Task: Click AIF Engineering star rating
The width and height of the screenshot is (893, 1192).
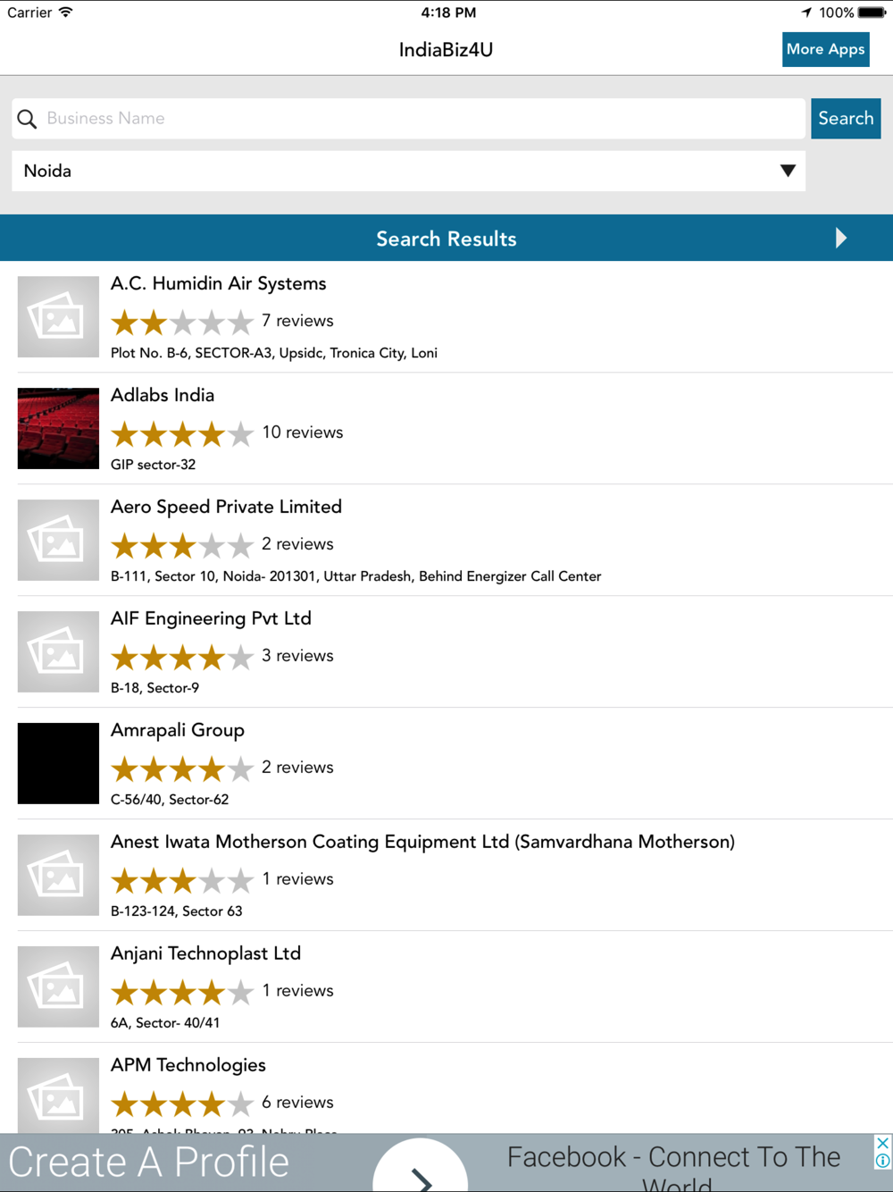Action: (x=182, y=657)
